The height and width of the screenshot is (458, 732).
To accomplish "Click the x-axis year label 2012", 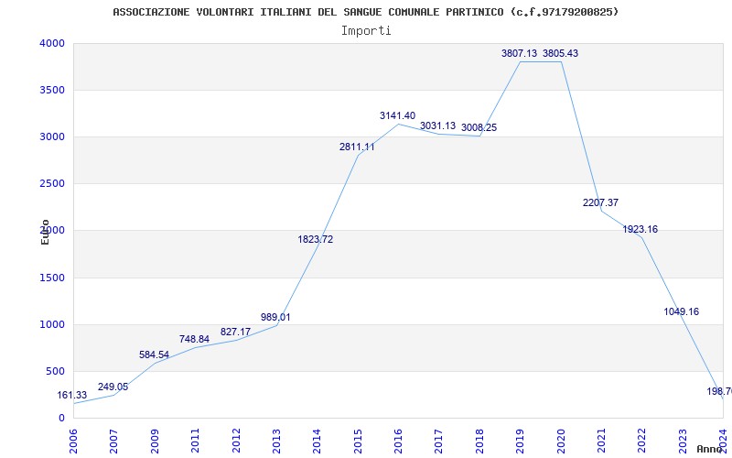I will point(236,441).
